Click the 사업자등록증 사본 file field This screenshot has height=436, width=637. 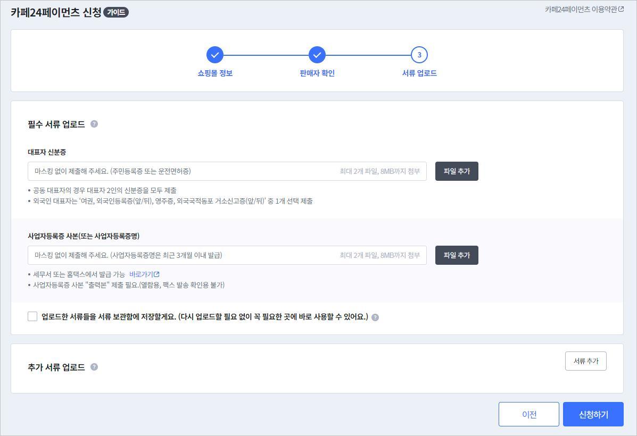227,255
